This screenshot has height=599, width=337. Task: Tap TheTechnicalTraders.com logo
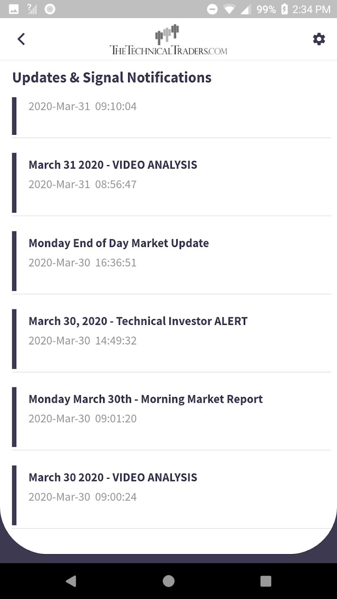pyautogui.click(x=168, y=40)
